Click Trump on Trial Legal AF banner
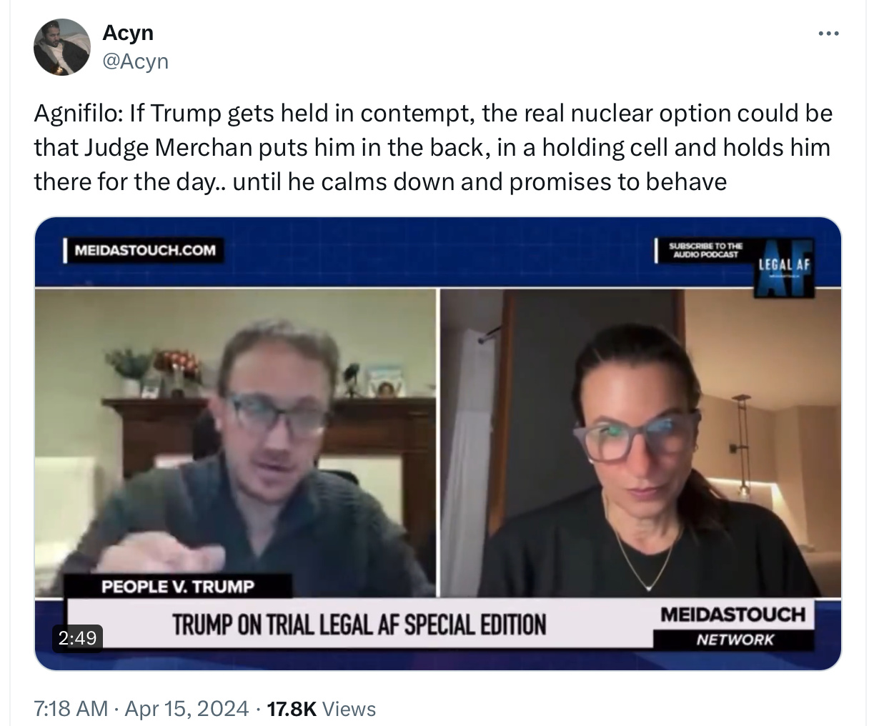The width and height of the screenshot is (869, 726). point(359,625)
